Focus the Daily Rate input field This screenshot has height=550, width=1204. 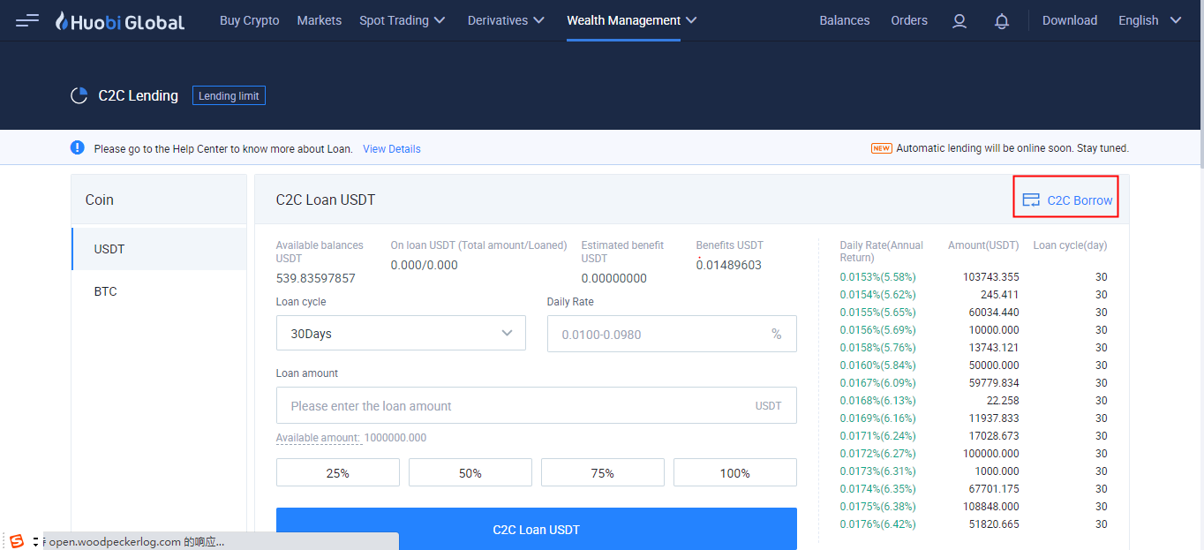point(672,334)
